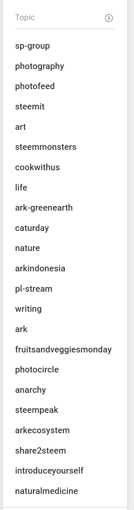Open the naturalmedicine topic
Screen dimensions: 134x510
coord(46,491)
